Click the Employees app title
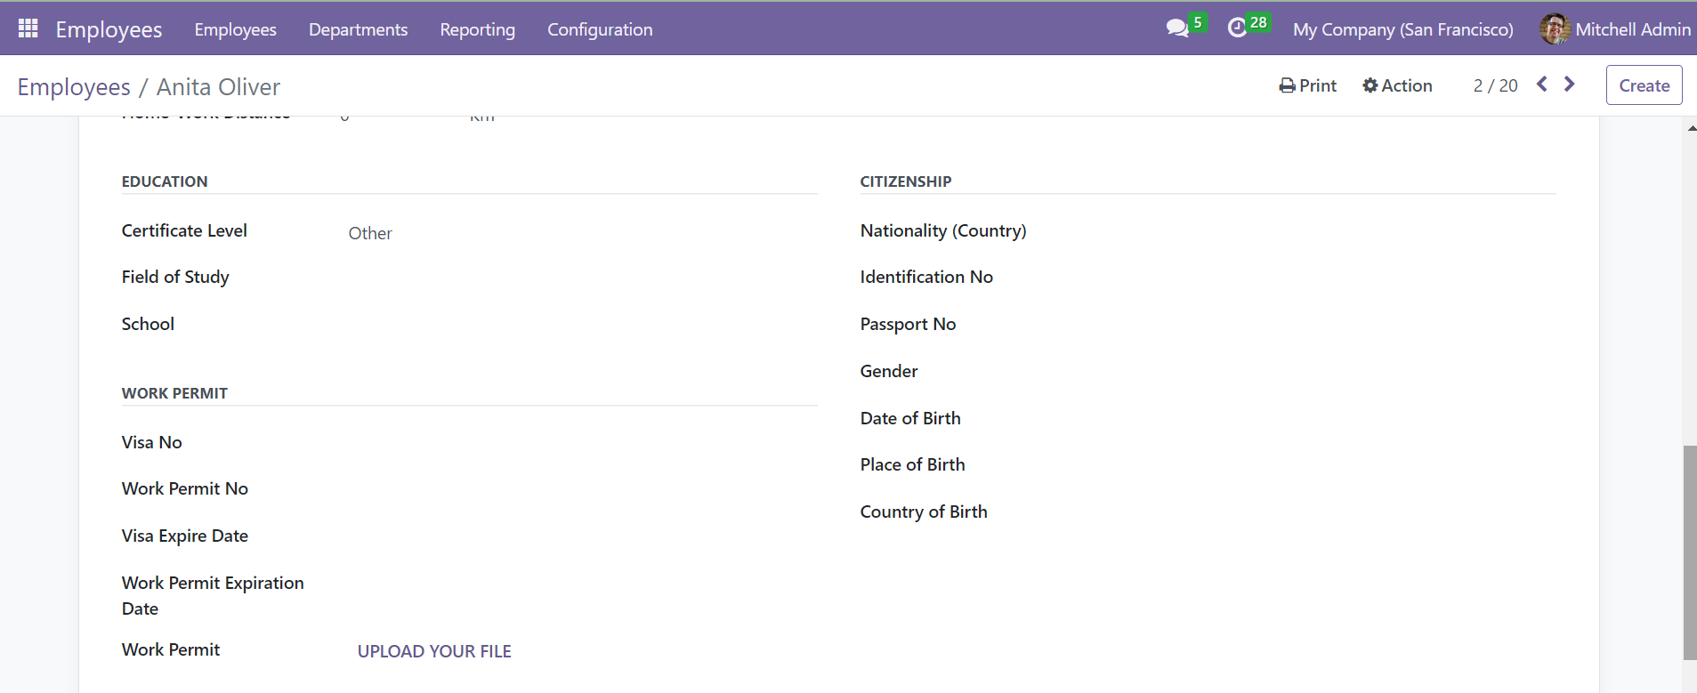Viewport: 1697px width, 693px height. [109, 29]
